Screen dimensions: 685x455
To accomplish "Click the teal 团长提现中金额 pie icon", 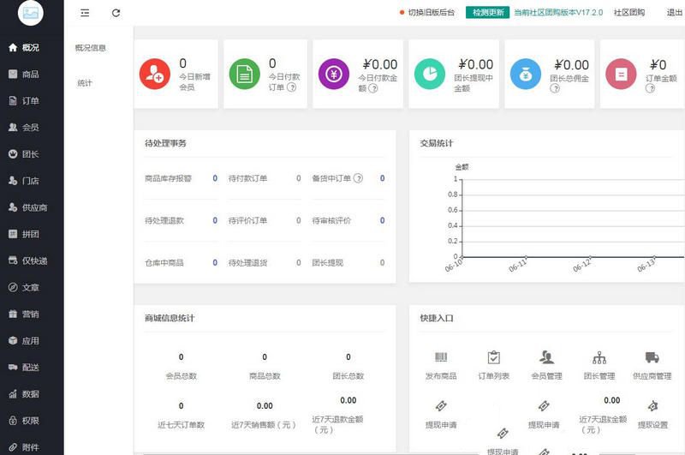I will coord(430,74).
